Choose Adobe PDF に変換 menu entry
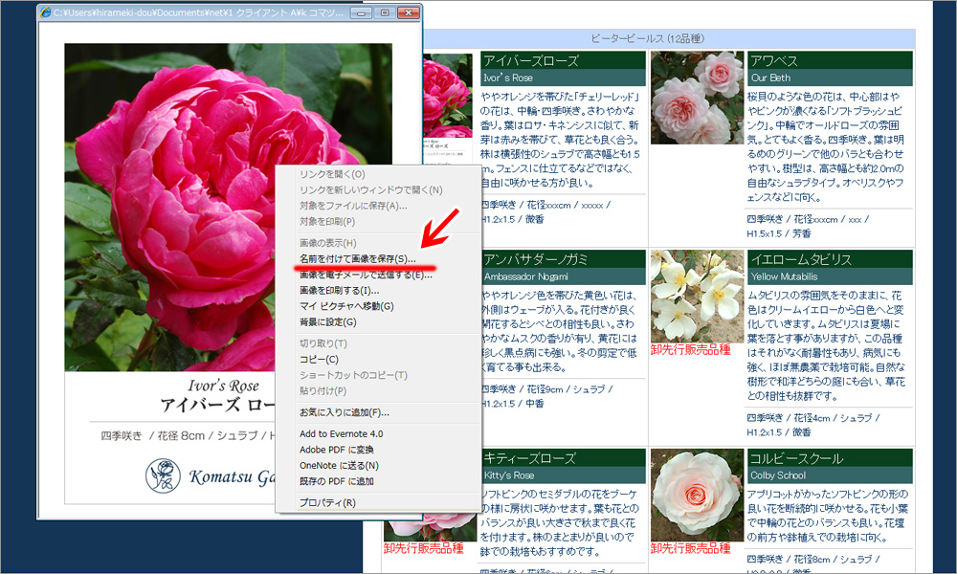957x574 pixels. click(336, 450)
